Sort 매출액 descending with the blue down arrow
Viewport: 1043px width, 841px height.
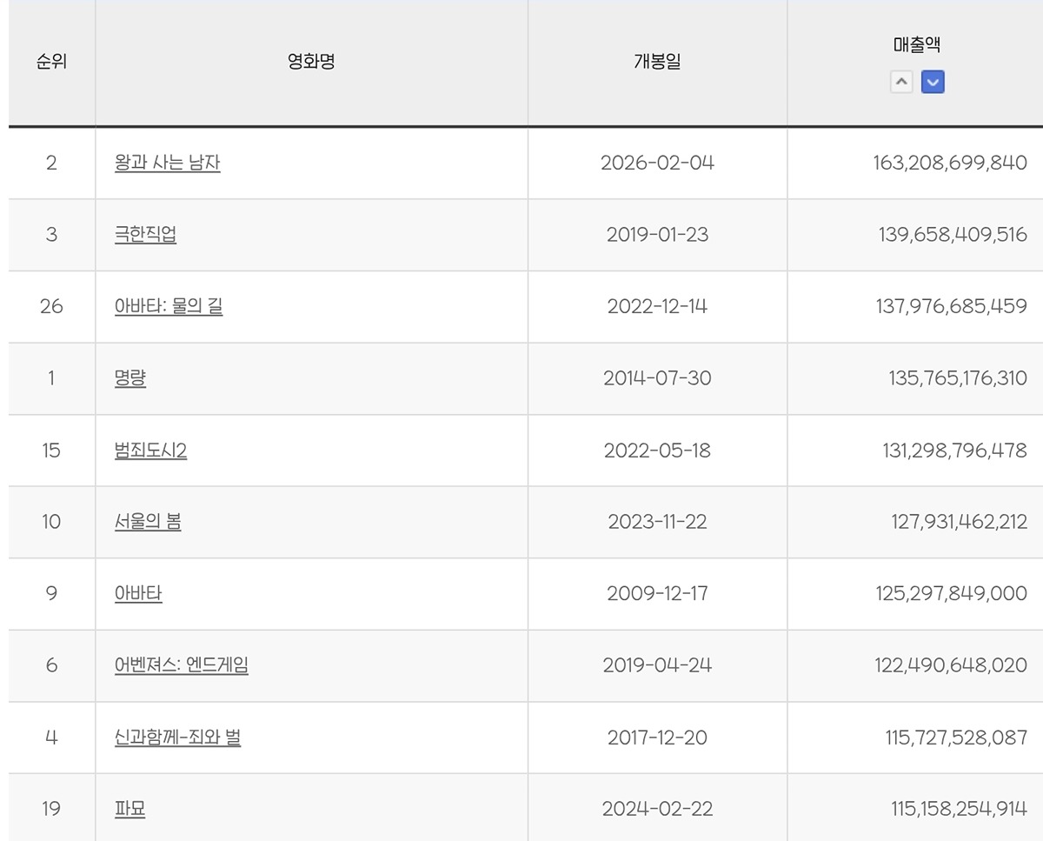pyautogui.click(x=933, y=83)
